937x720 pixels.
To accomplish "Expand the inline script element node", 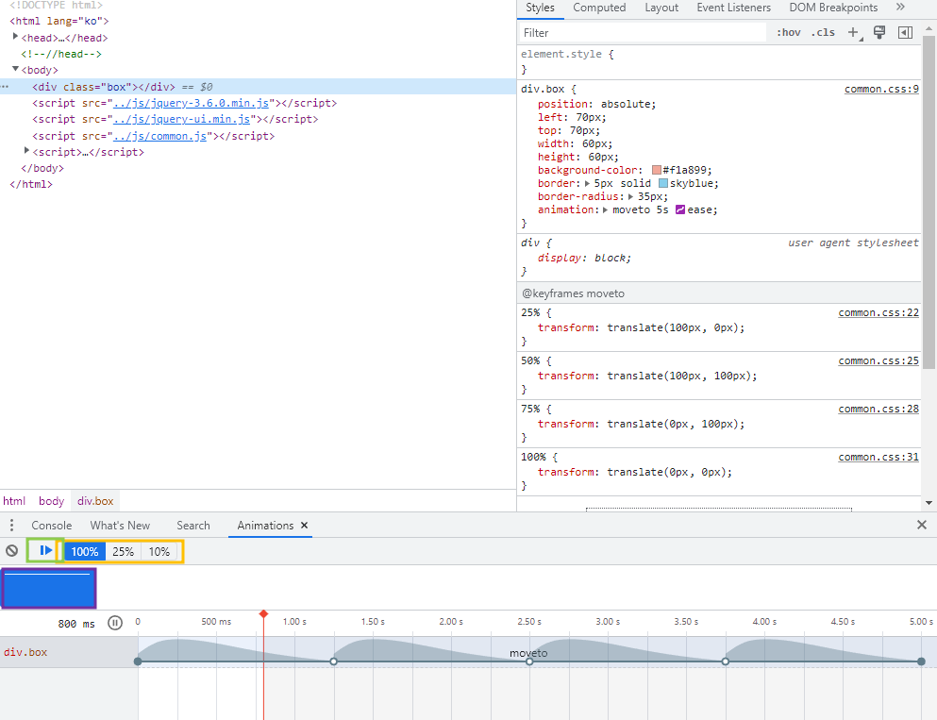I will click(x=26, y=151).
